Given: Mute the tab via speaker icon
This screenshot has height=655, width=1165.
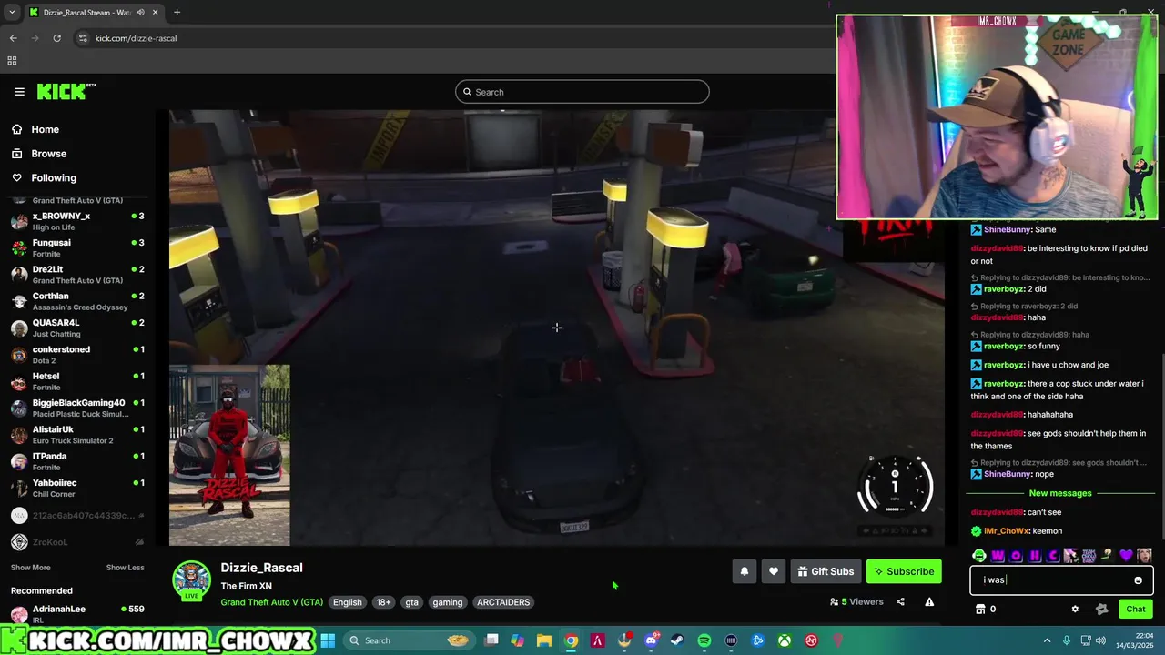Looking at the screenshot, I should pyautogui.click(x=140, y=12).
